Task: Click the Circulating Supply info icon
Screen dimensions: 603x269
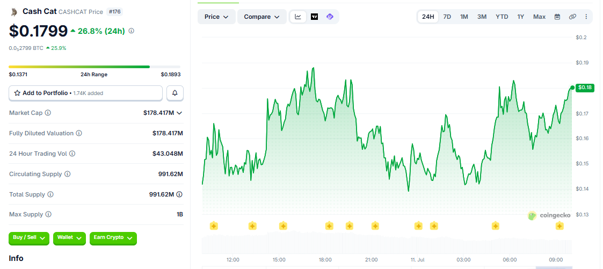Action: coord(67,174)
